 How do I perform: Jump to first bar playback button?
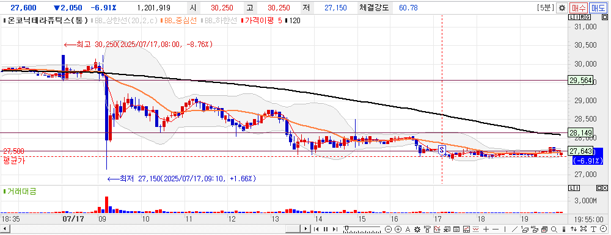(316, 229)
